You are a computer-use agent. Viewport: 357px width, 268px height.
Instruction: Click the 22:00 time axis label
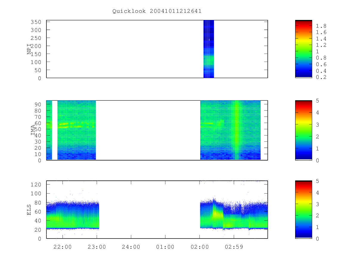[x=62, y=247]
